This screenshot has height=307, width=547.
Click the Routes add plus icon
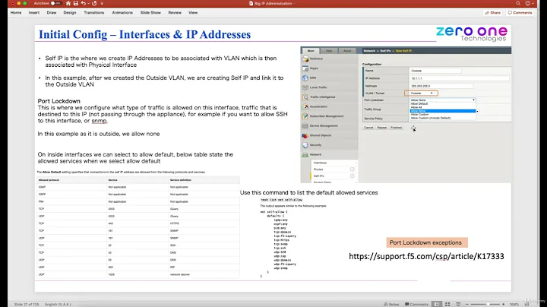353,169
